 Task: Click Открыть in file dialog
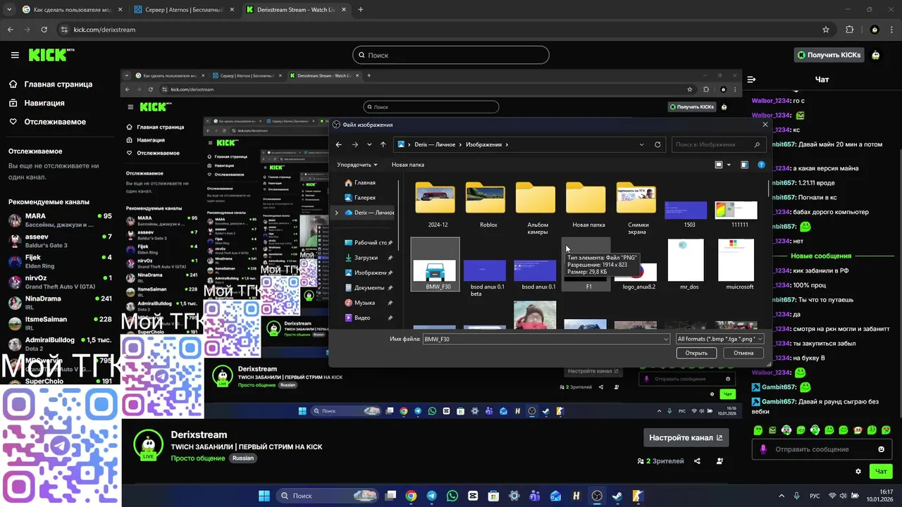pos(696,353)
